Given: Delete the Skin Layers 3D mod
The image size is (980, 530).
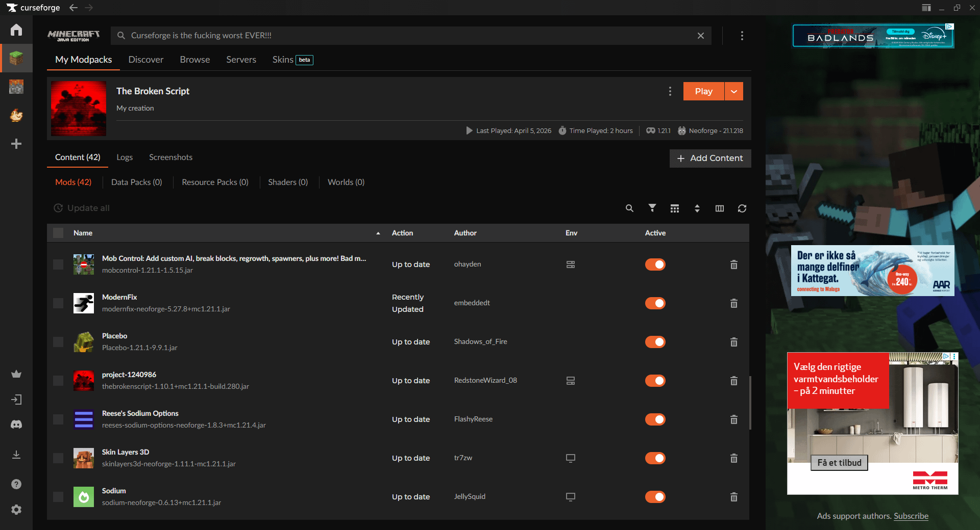Looking at the screenshot, I should pyautogui.click(x=734, y=458).
